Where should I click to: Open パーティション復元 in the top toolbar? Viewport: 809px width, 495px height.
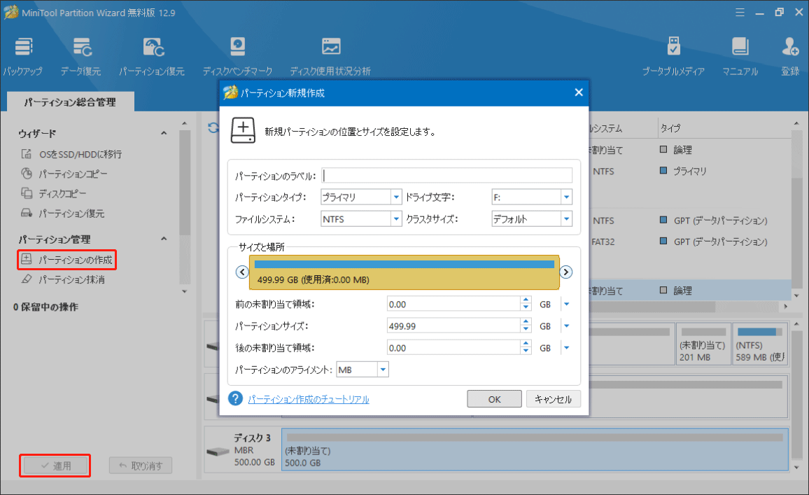152,56
